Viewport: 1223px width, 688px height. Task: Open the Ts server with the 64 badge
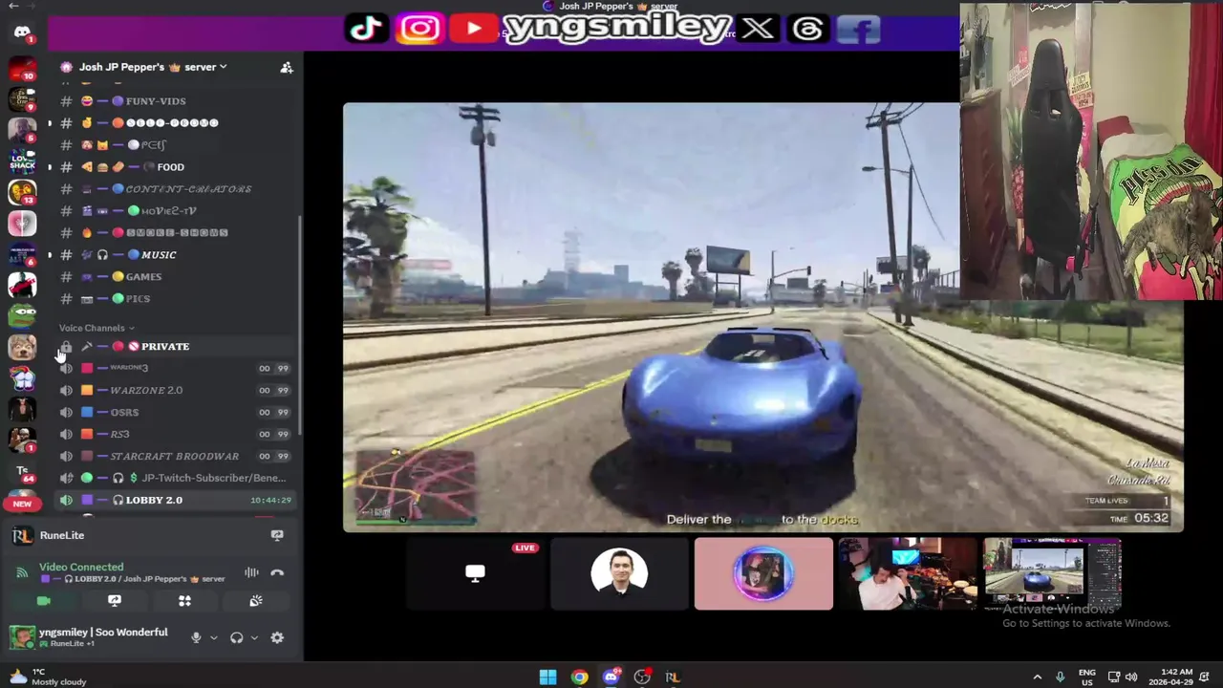[x=22, y=471]
